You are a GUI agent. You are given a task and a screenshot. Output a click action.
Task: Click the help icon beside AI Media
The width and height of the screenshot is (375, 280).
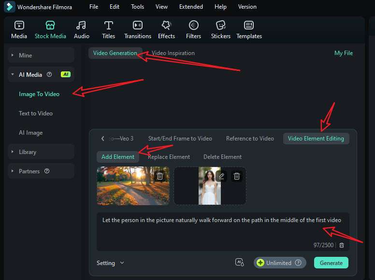pyautogui.click(x=49, y=74)
